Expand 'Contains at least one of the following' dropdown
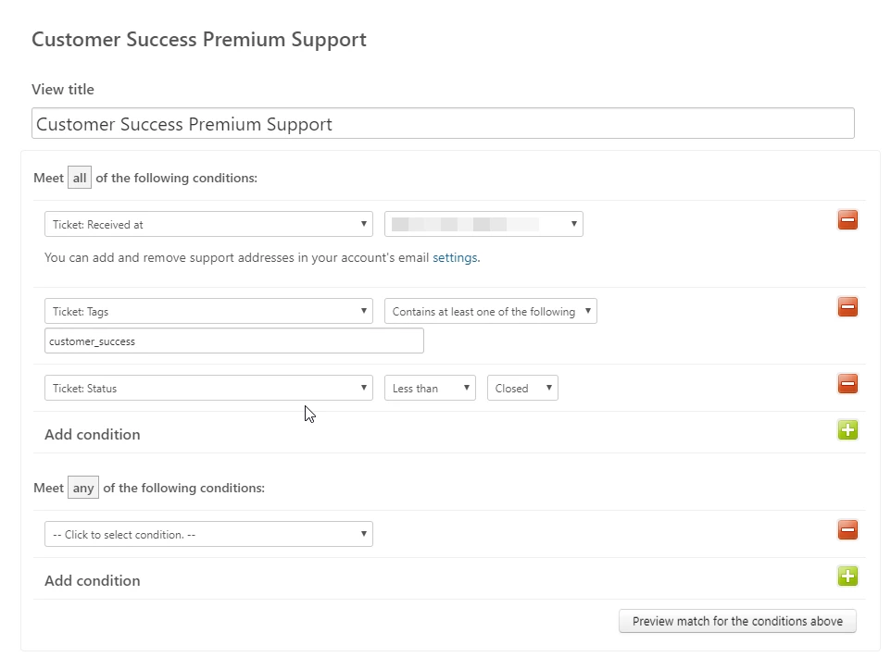 click(490, 312)
